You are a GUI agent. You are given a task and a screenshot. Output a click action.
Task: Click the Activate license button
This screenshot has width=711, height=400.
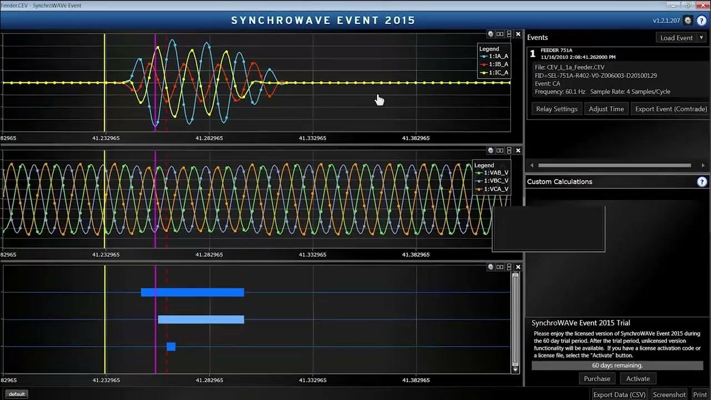click(x=638, y=378)
